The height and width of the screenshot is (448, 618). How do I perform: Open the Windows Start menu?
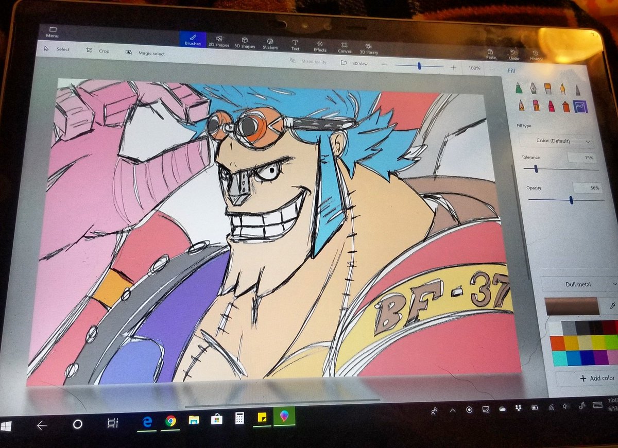click(6, 426)
